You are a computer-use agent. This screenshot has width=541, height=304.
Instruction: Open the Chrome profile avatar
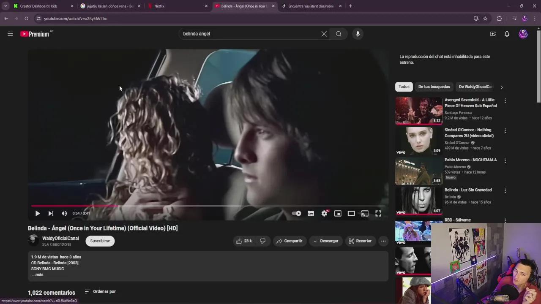point(525,19)
